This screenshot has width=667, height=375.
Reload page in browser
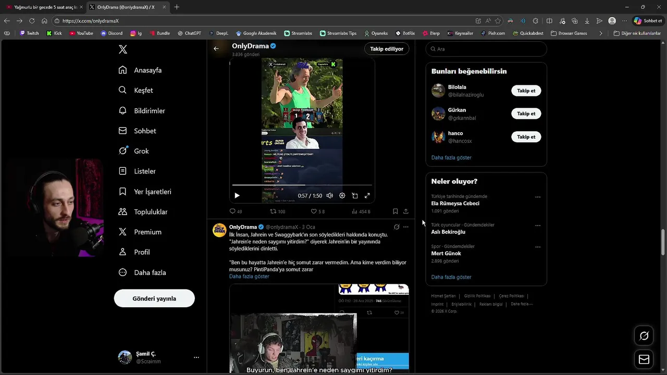pyautogui.click(x=32, y=21)
